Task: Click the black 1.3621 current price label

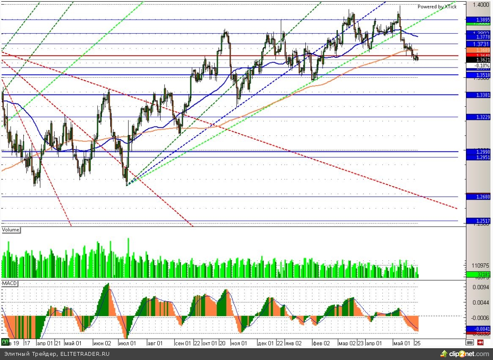Action: (478, 60)
